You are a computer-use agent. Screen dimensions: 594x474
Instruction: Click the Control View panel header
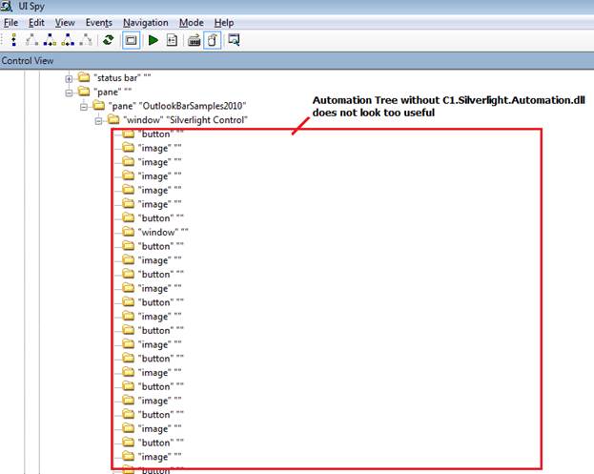tap(27, 60)
